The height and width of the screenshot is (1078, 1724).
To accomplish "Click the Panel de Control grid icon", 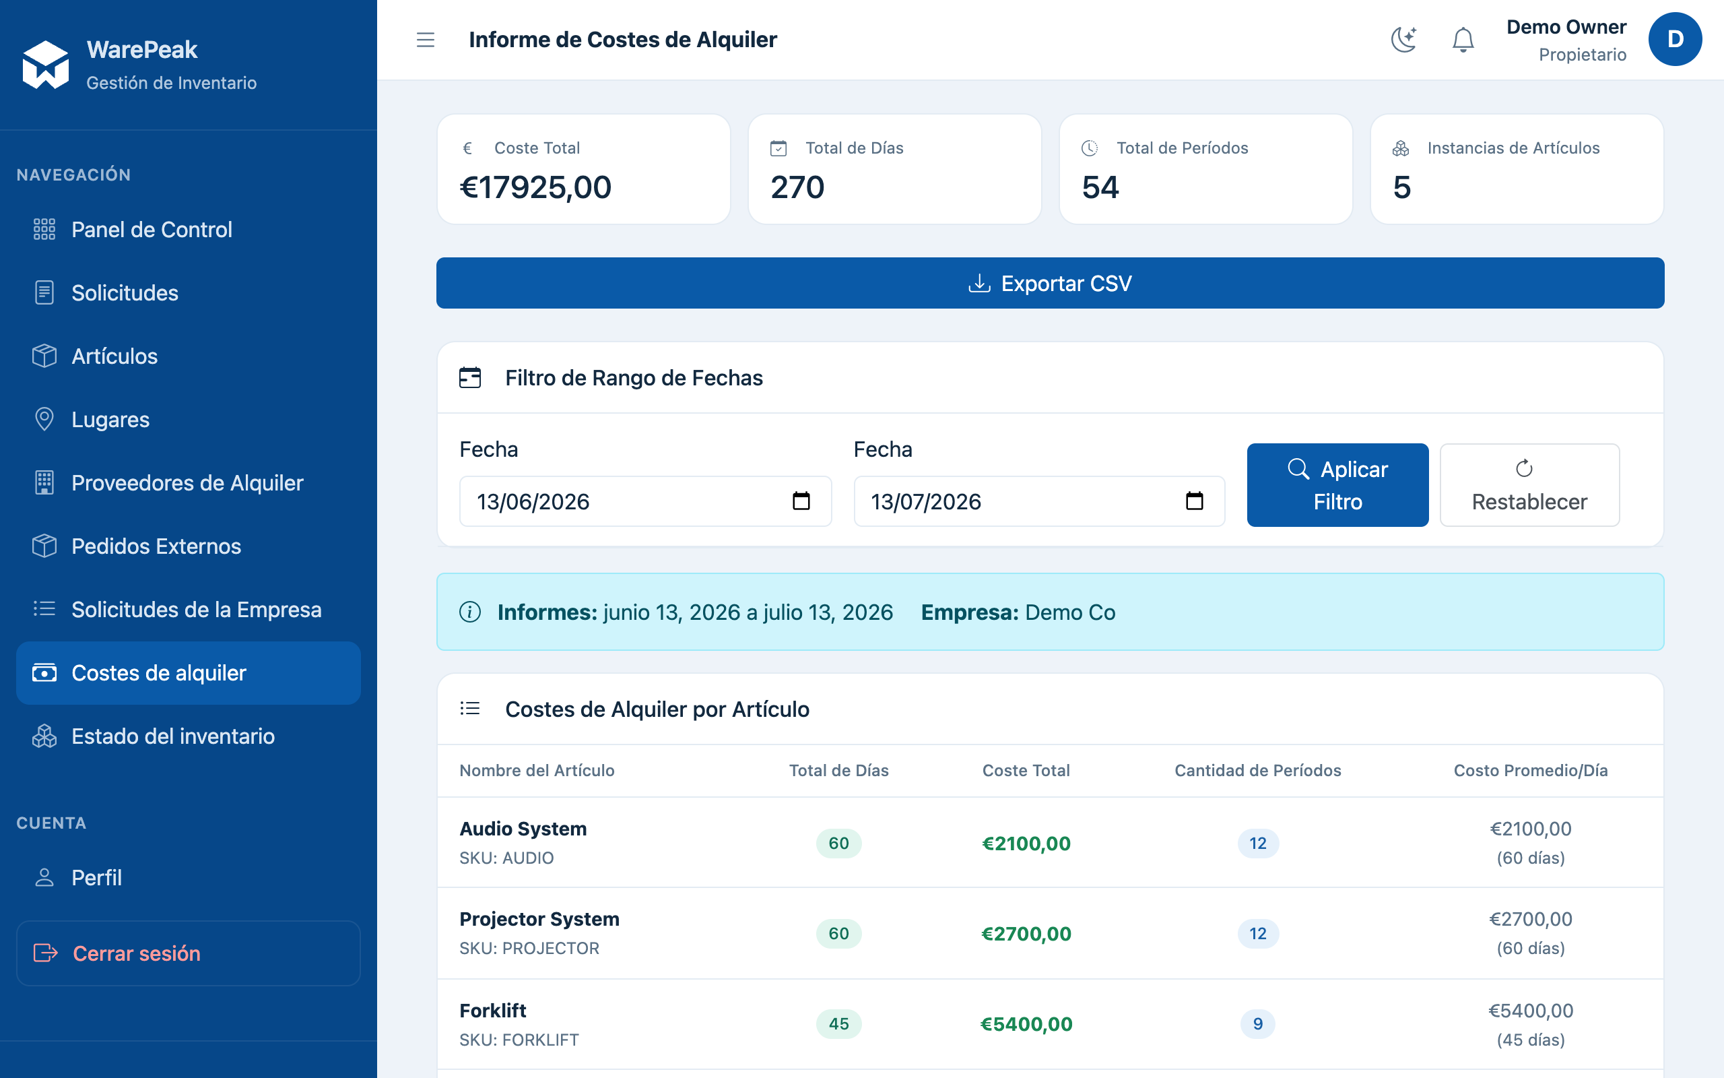I will [x=44, y=230].
